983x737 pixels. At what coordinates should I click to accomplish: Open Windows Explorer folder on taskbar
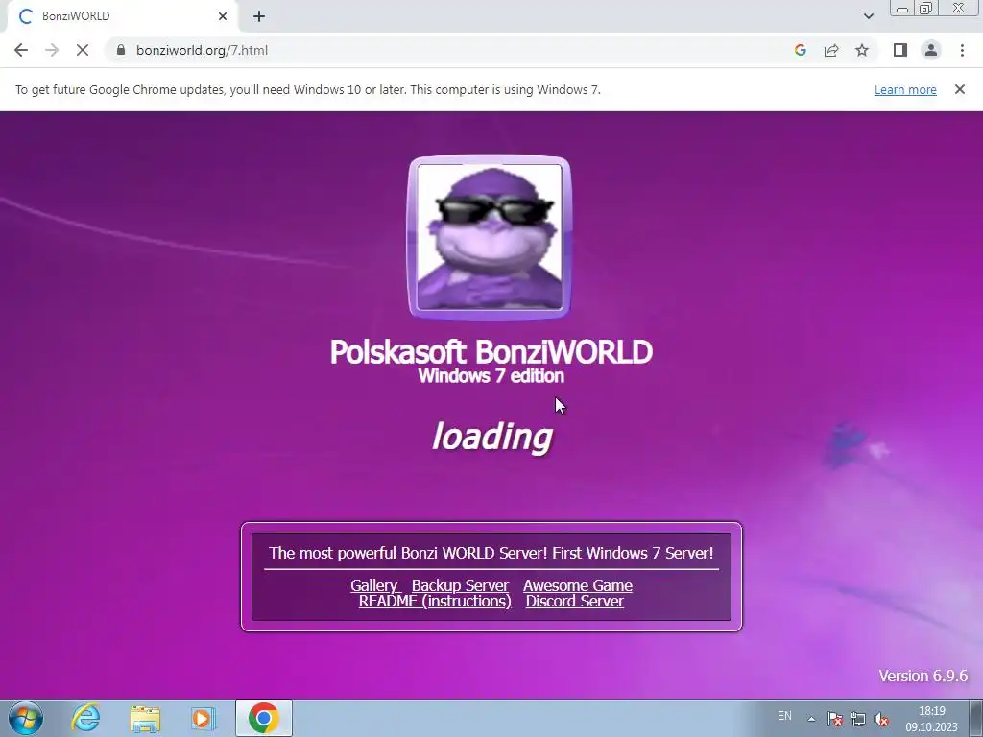click(145, 718)
